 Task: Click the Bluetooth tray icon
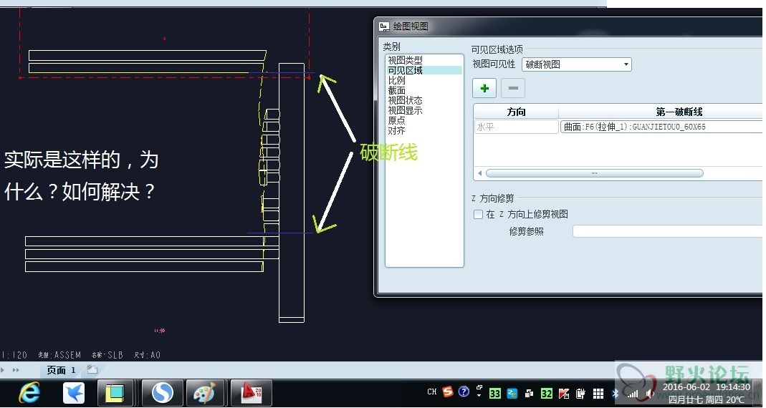(x=616, y=394)
